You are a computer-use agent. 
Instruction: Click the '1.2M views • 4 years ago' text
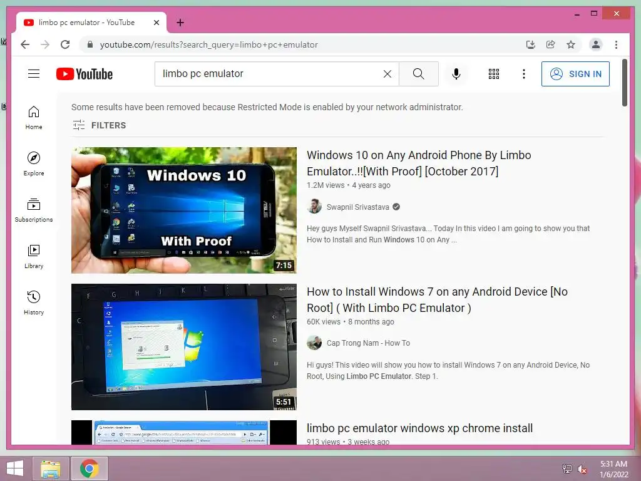click(x=349, y=185)
